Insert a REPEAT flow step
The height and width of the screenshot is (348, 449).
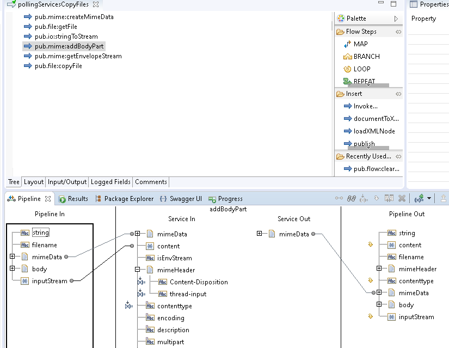point(364,81)
